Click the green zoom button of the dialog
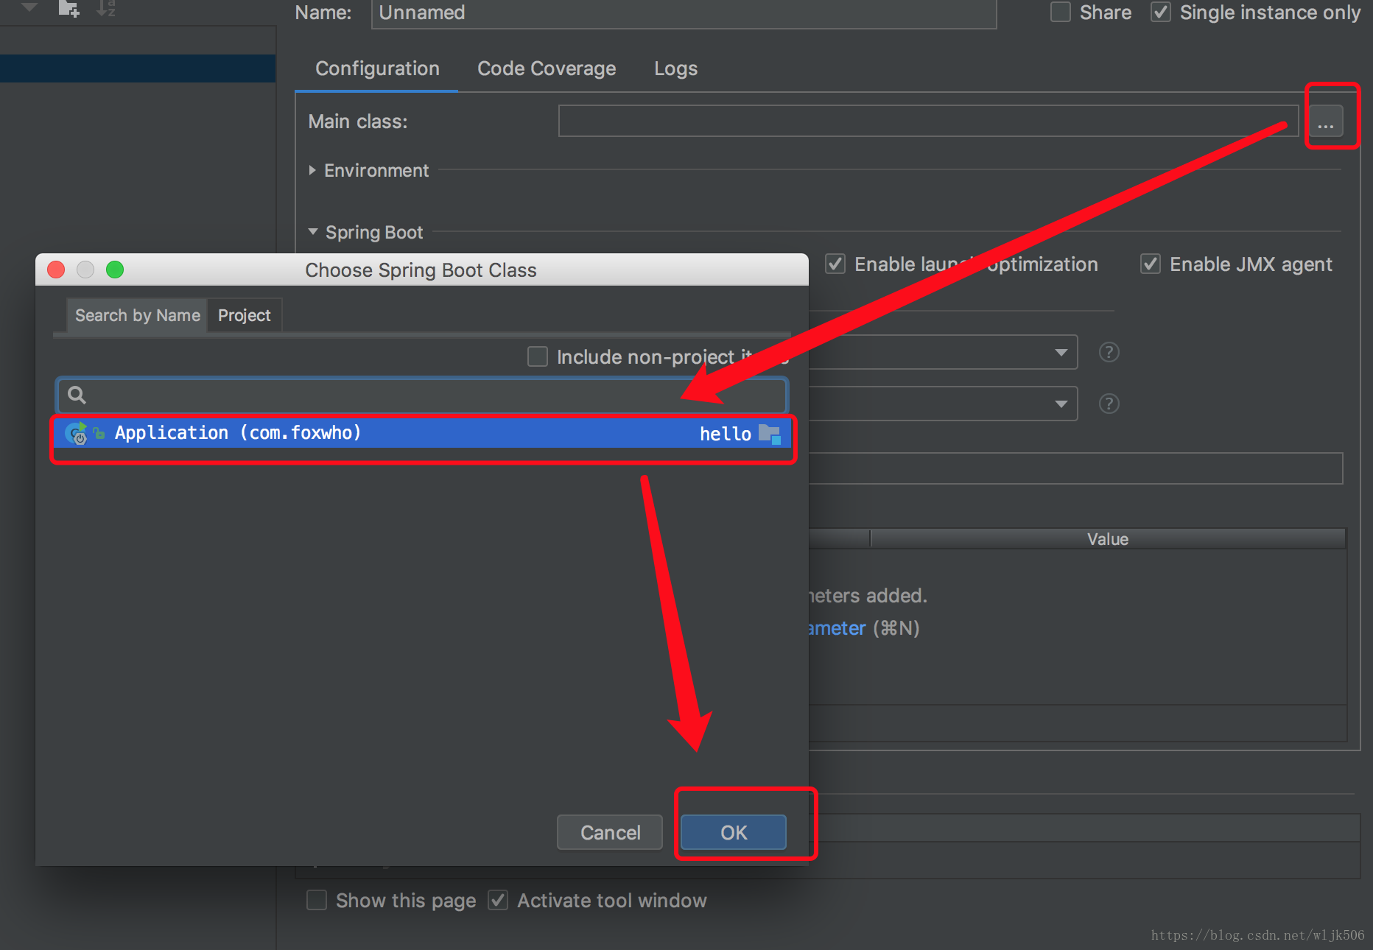 point(115,270)
